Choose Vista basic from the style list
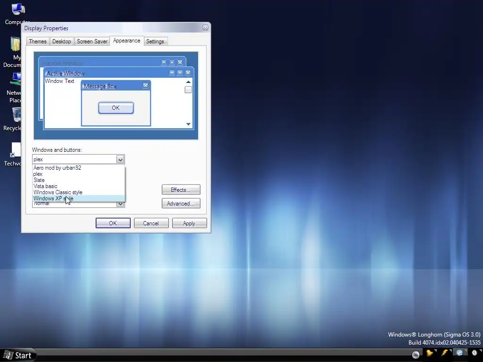This screenshot has width=483, height=362. pos(79,186)
